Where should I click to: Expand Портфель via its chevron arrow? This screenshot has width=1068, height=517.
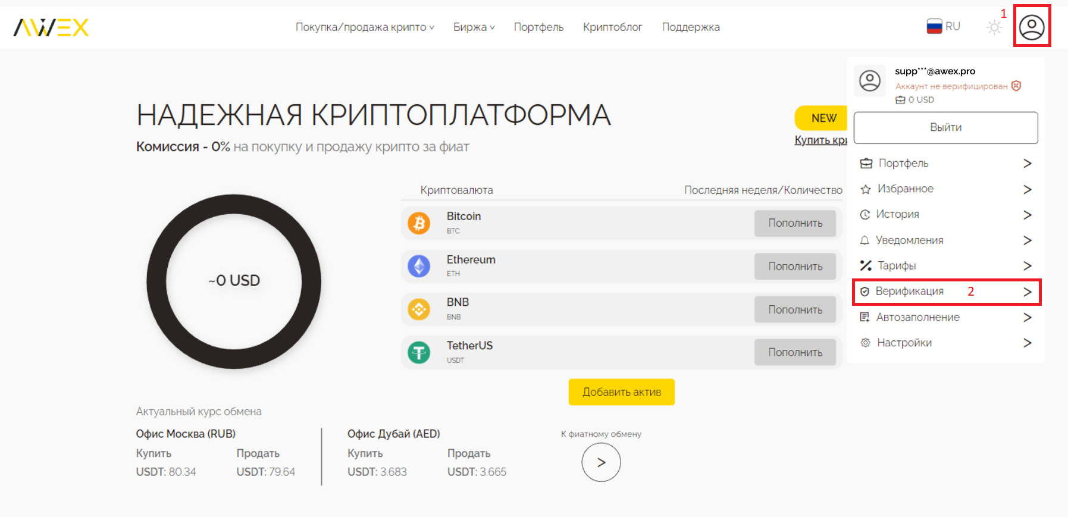(1028, 164)
